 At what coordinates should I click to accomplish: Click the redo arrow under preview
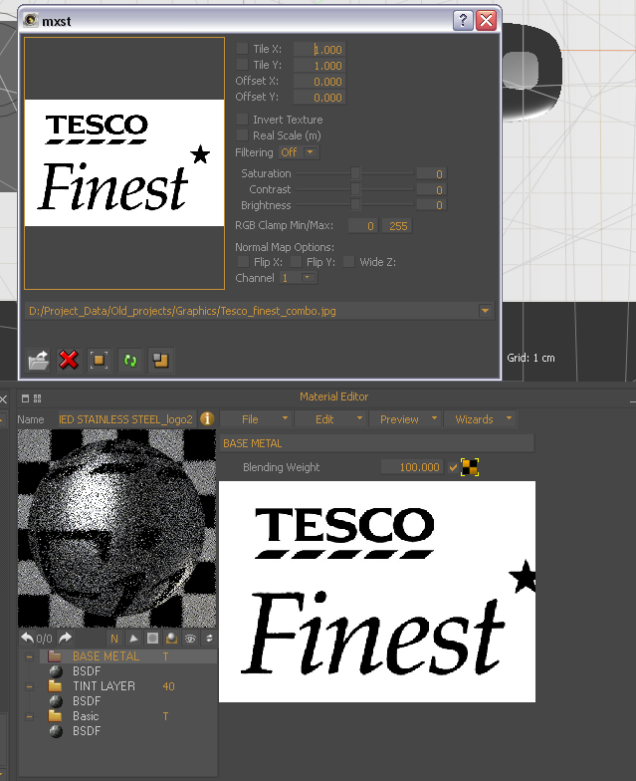[66, 638]
